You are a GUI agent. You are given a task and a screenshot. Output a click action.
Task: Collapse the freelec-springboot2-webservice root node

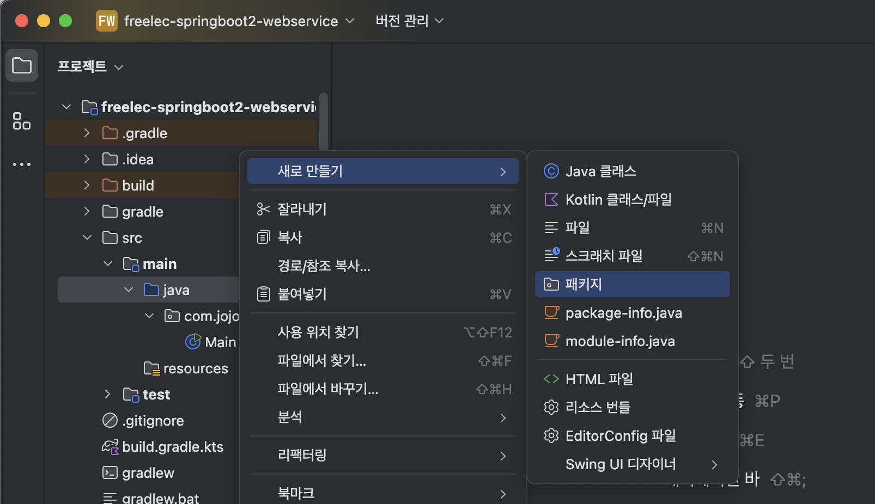(x=66, y=107)
